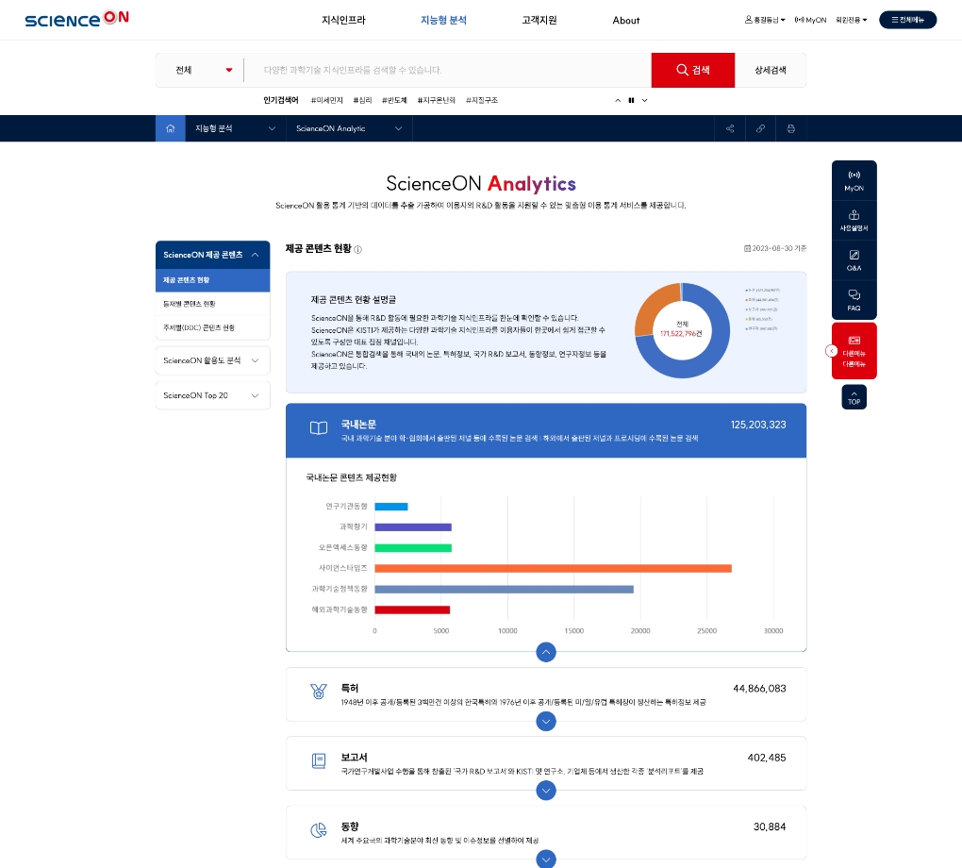
Task: Open Q&A in the side panel
Action: click(854, 260)
